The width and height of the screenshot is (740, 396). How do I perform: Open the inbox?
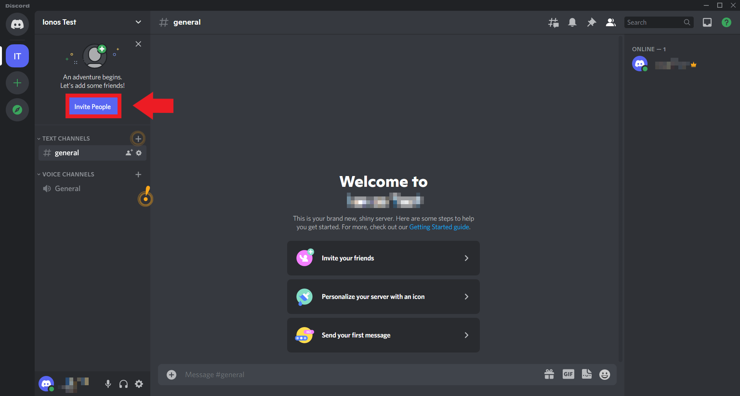click(707, 22)
